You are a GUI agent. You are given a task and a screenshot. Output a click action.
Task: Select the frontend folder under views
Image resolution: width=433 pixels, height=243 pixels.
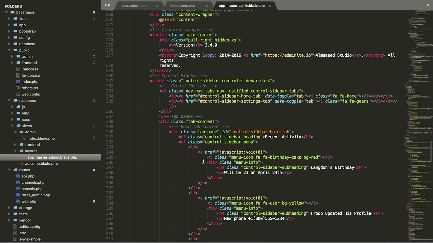pyautogui.click(x=32, y=145)
